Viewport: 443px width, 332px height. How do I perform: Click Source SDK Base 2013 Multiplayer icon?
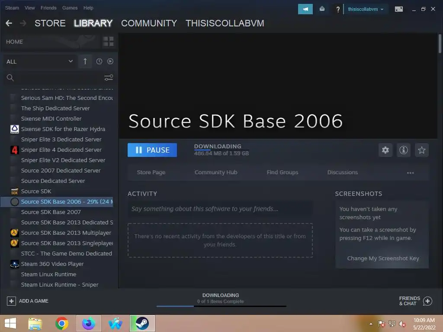pyautogui.click(x=15, y=233)
